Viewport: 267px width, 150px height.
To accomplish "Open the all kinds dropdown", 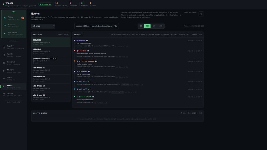I will (x=43, y=26).
